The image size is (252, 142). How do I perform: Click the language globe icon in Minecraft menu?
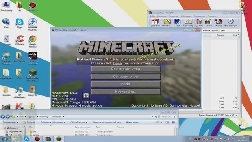click(x=86, y=95)
